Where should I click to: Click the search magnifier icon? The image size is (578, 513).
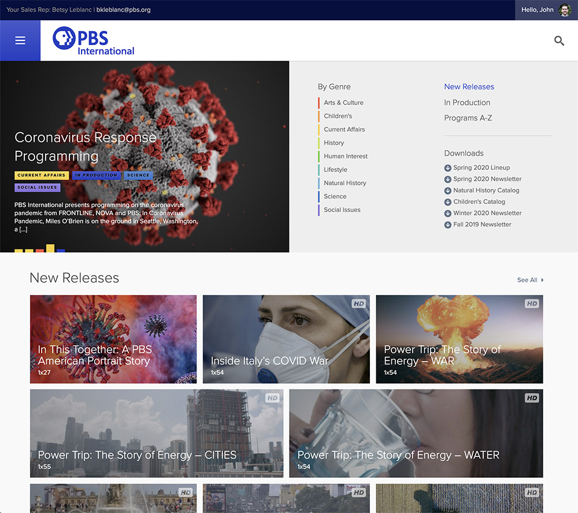[x=559, y=40]
